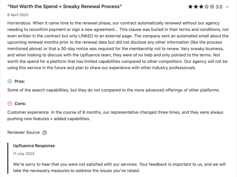Click the Cons section label
Image resolution: width=237 pixels, height=177 pixels.
coord(20,103)
